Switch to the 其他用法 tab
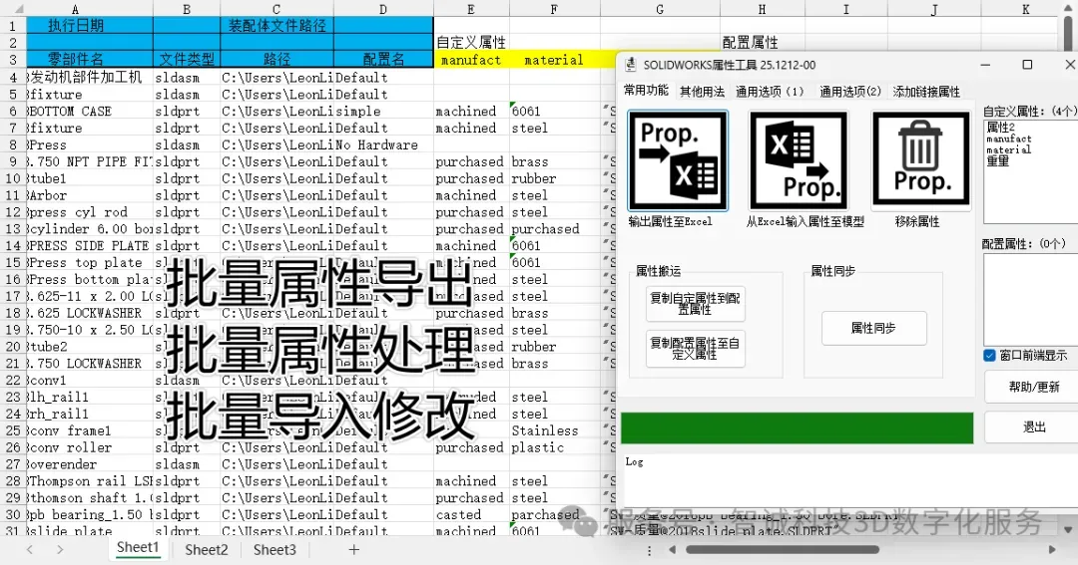This screenshot has height=565, width=1078. click(x=702, y=91)
